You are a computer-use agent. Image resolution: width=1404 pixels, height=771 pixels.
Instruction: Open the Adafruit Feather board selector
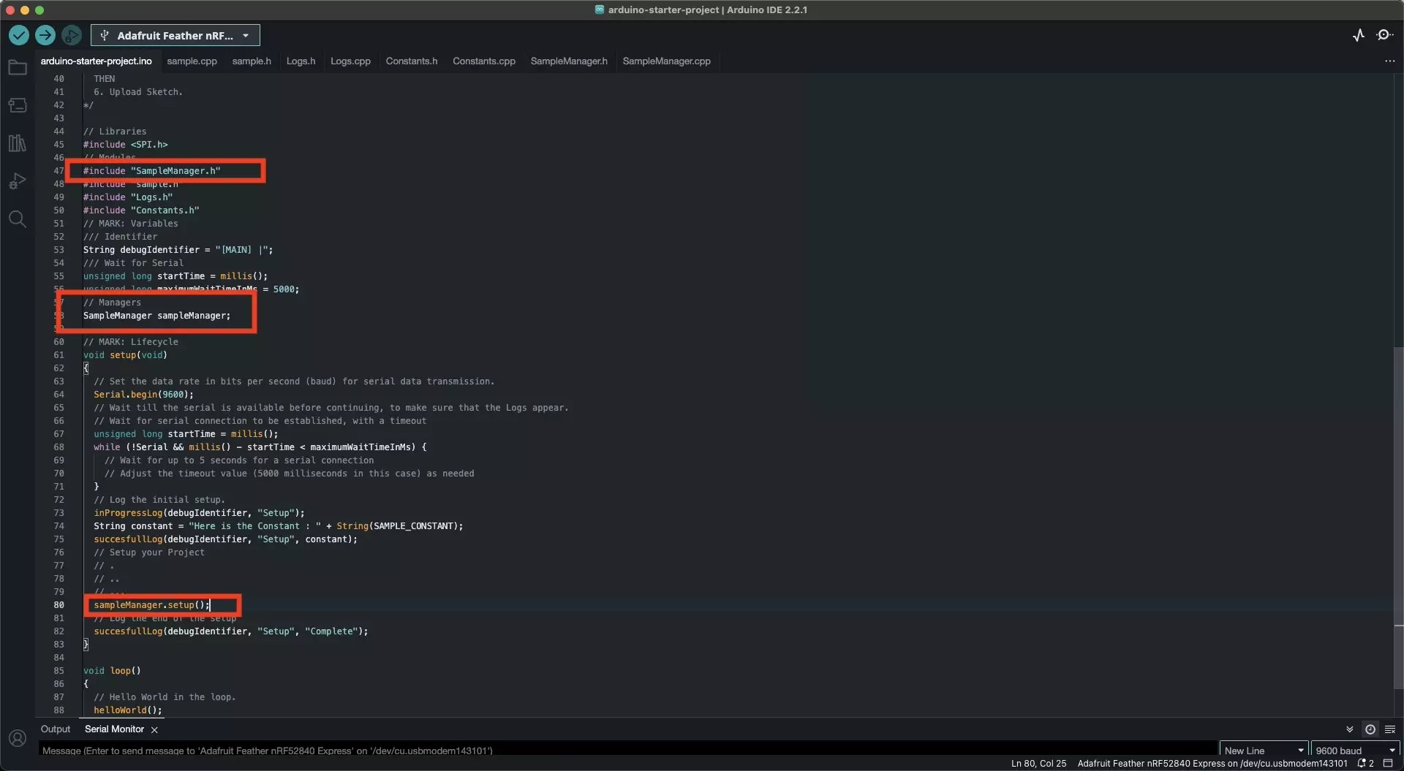pos(175,35)
